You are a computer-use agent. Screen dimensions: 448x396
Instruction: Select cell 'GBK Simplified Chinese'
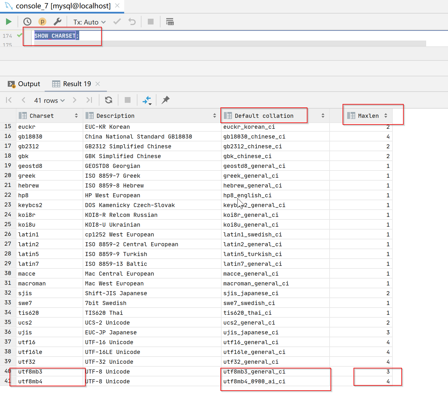pyautogui.click(x=152, y=156)
